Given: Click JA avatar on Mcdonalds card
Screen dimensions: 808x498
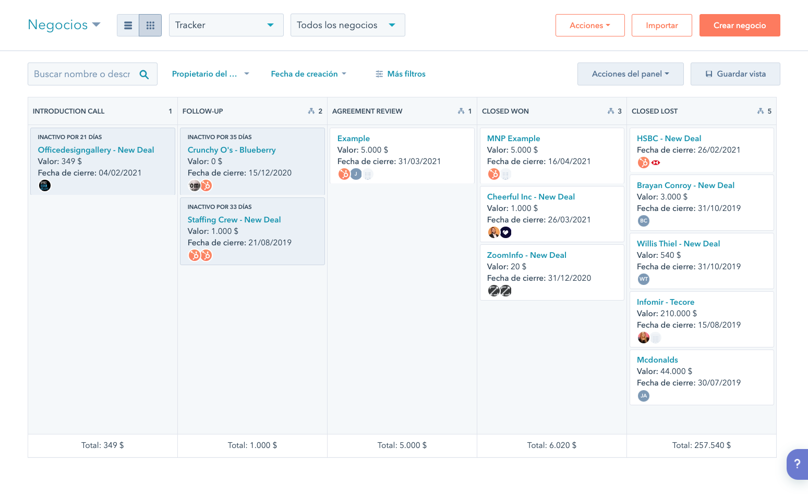Looking at the screenshot, I should coord(644,396).
